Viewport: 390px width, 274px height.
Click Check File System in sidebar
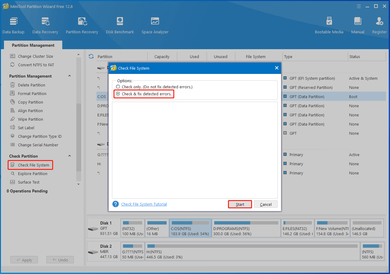click(x=31, y=165)
